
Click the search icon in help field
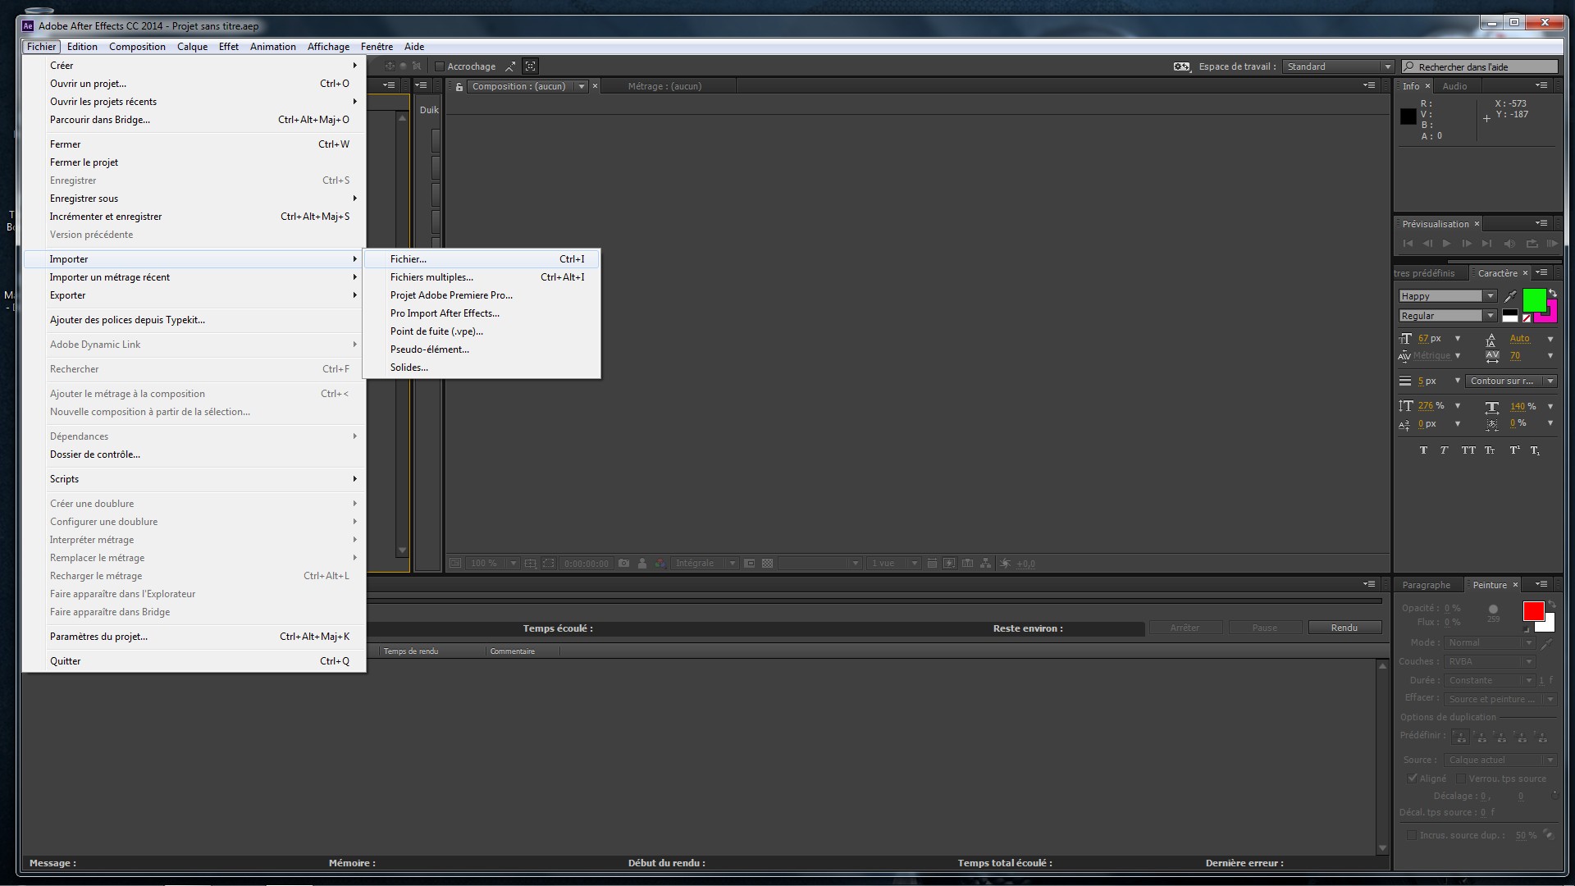coord(1409,66)
